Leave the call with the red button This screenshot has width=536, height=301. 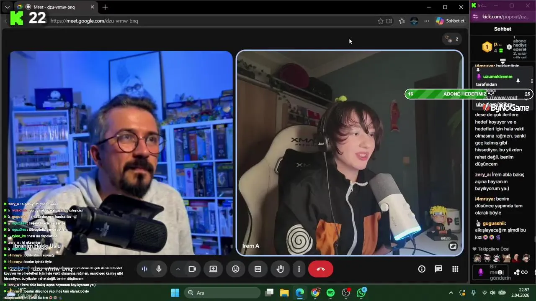[321, 269]
